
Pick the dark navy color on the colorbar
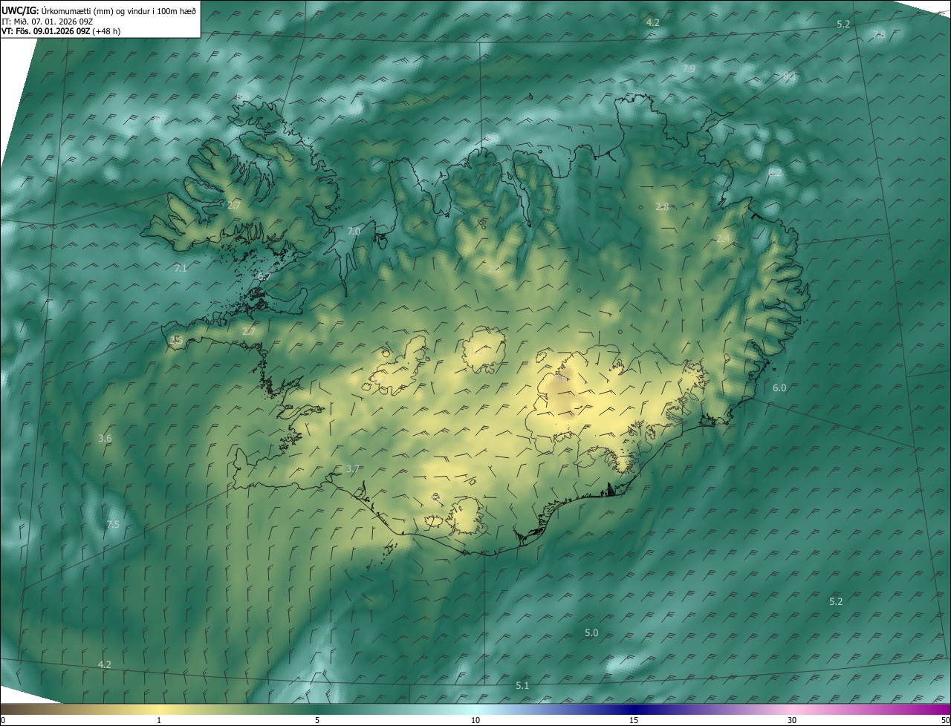tap(634, 710)
